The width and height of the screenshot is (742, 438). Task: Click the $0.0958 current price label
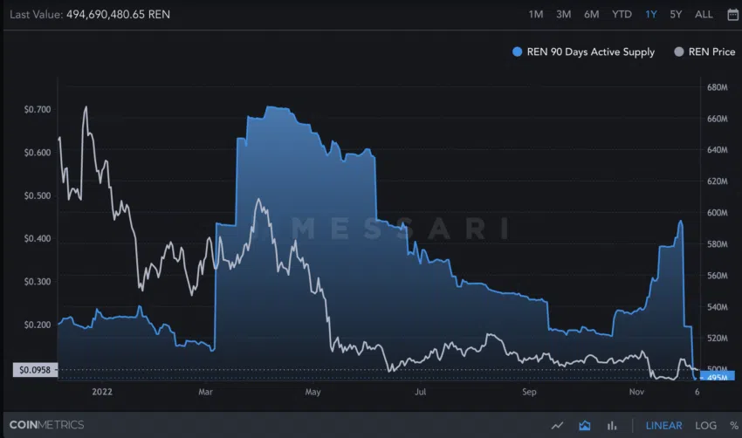pyautogui.click(x=35, y=369)
